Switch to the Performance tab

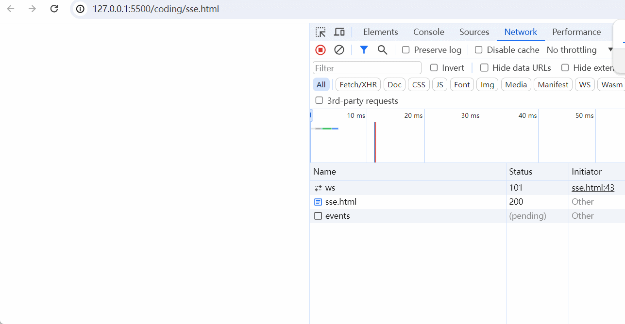coord(576,32)
